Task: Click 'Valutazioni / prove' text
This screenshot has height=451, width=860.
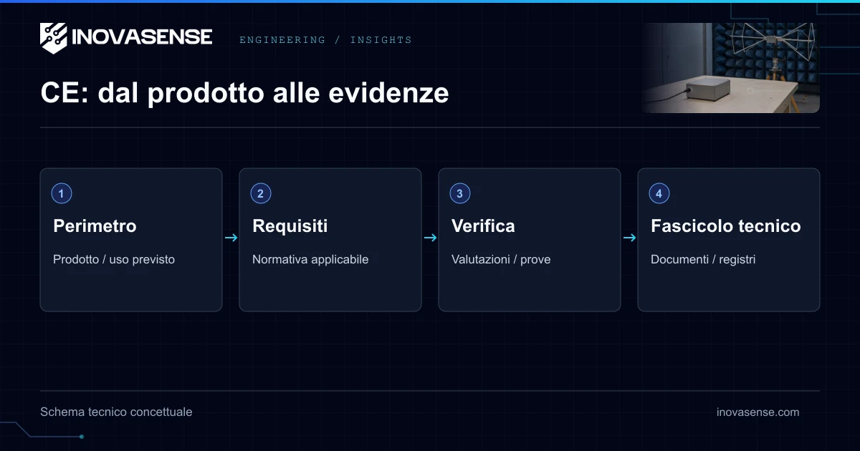Action: point(501,259)
